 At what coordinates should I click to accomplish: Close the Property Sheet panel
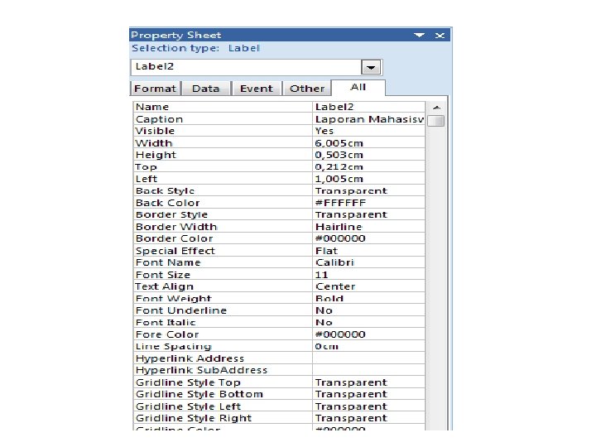pyautogui.click(x=440, y=36)
